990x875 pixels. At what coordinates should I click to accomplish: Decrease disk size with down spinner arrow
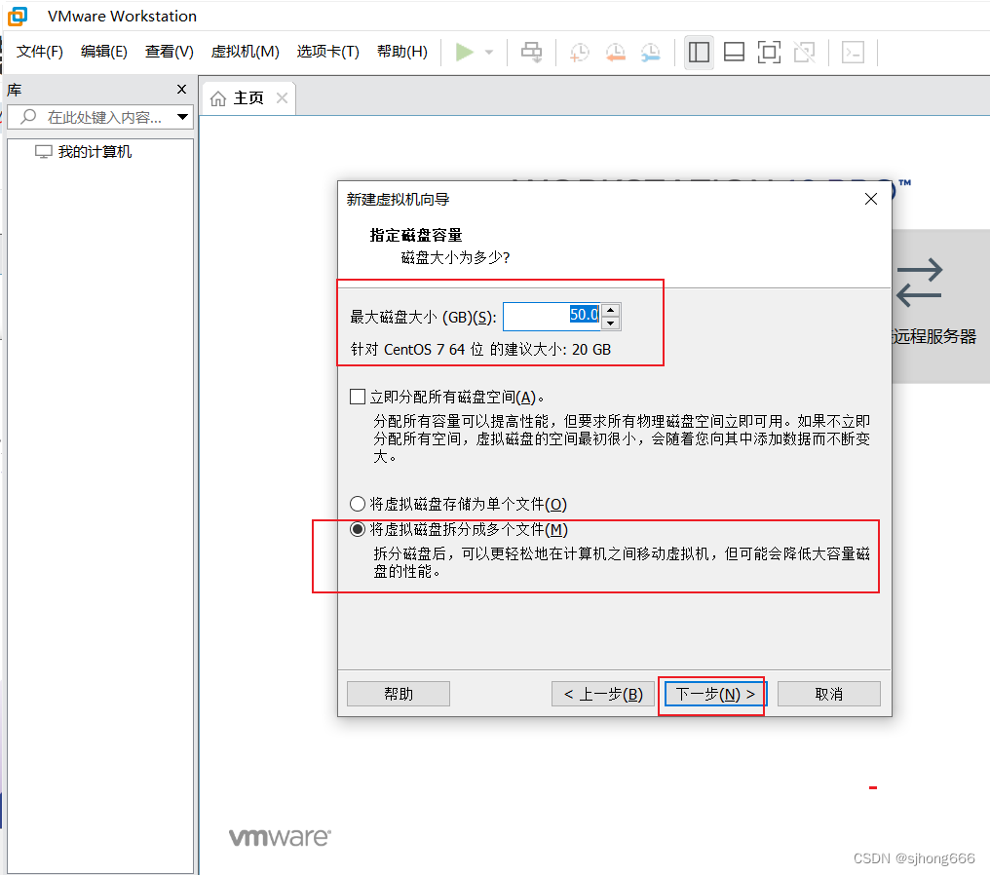(611, 323)
